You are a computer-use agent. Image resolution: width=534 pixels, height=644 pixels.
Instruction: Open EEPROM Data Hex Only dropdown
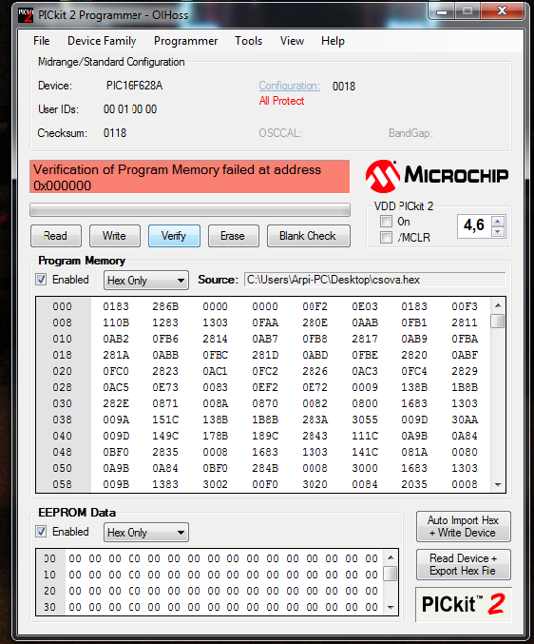[146, 533]
